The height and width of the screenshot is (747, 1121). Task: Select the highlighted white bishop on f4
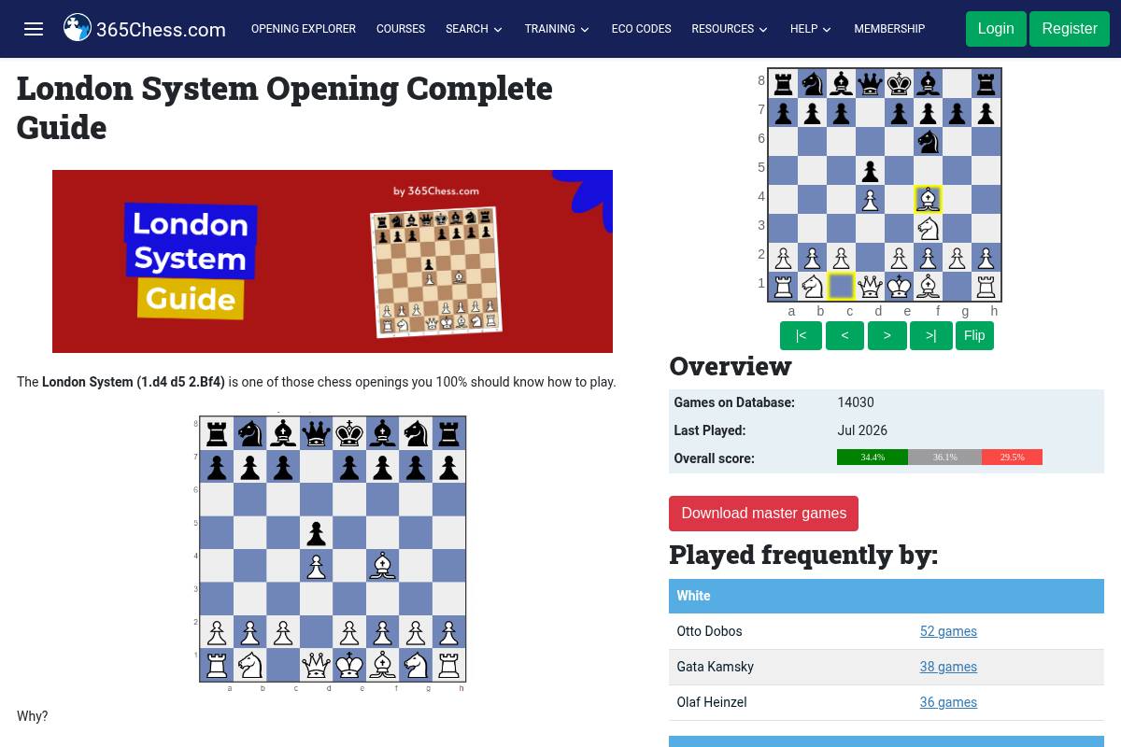(928, 199)
